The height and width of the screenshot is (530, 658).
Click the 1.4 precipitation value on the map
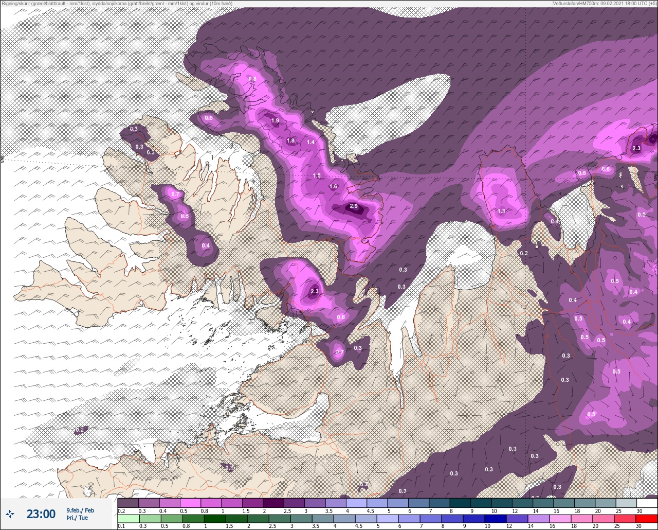coord(310,143)
